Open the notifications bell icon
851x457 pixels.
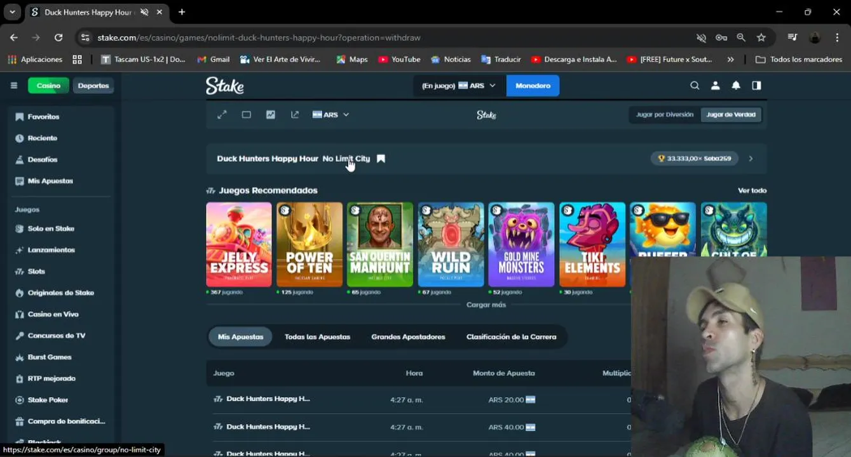point(736,86)
